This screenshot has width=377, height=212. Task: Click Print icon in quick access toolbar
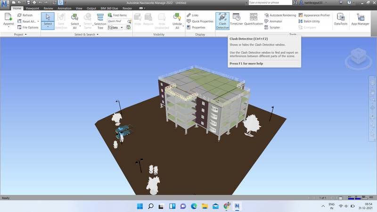click(34, 3)
